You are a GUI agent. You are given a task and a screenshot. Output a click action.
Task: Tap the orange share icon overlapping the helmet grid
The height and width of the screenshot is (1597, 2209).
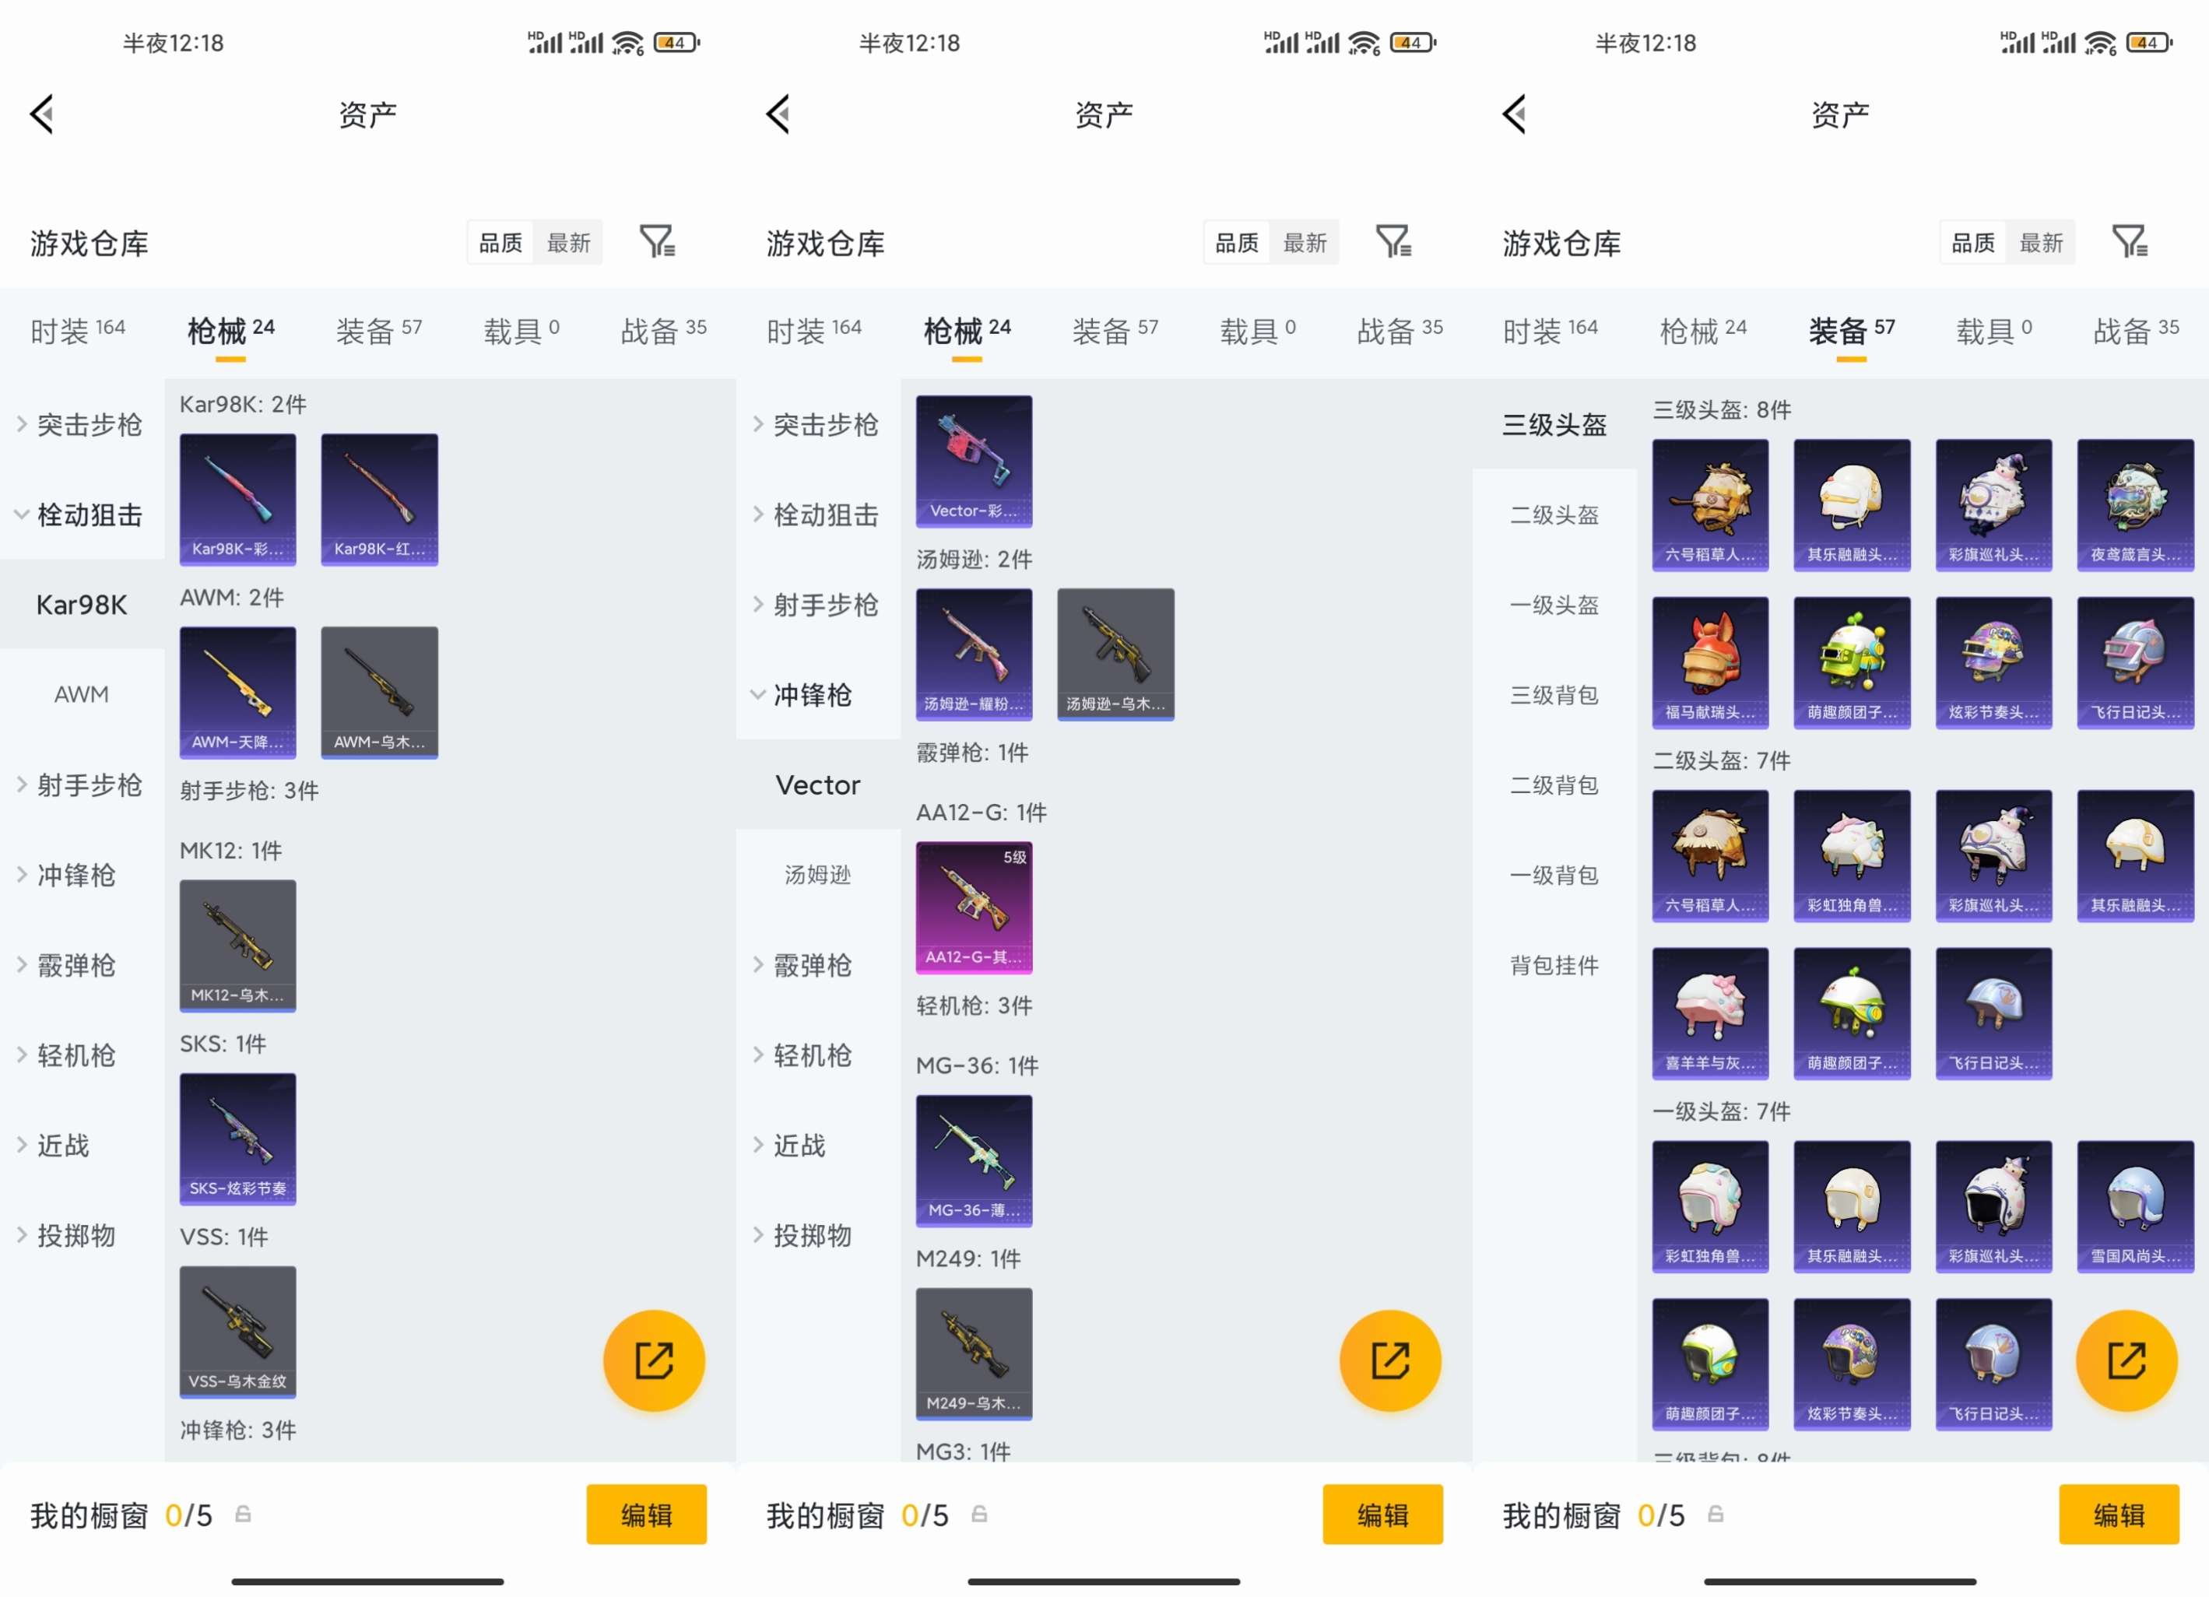(x=2127, y=1360)
